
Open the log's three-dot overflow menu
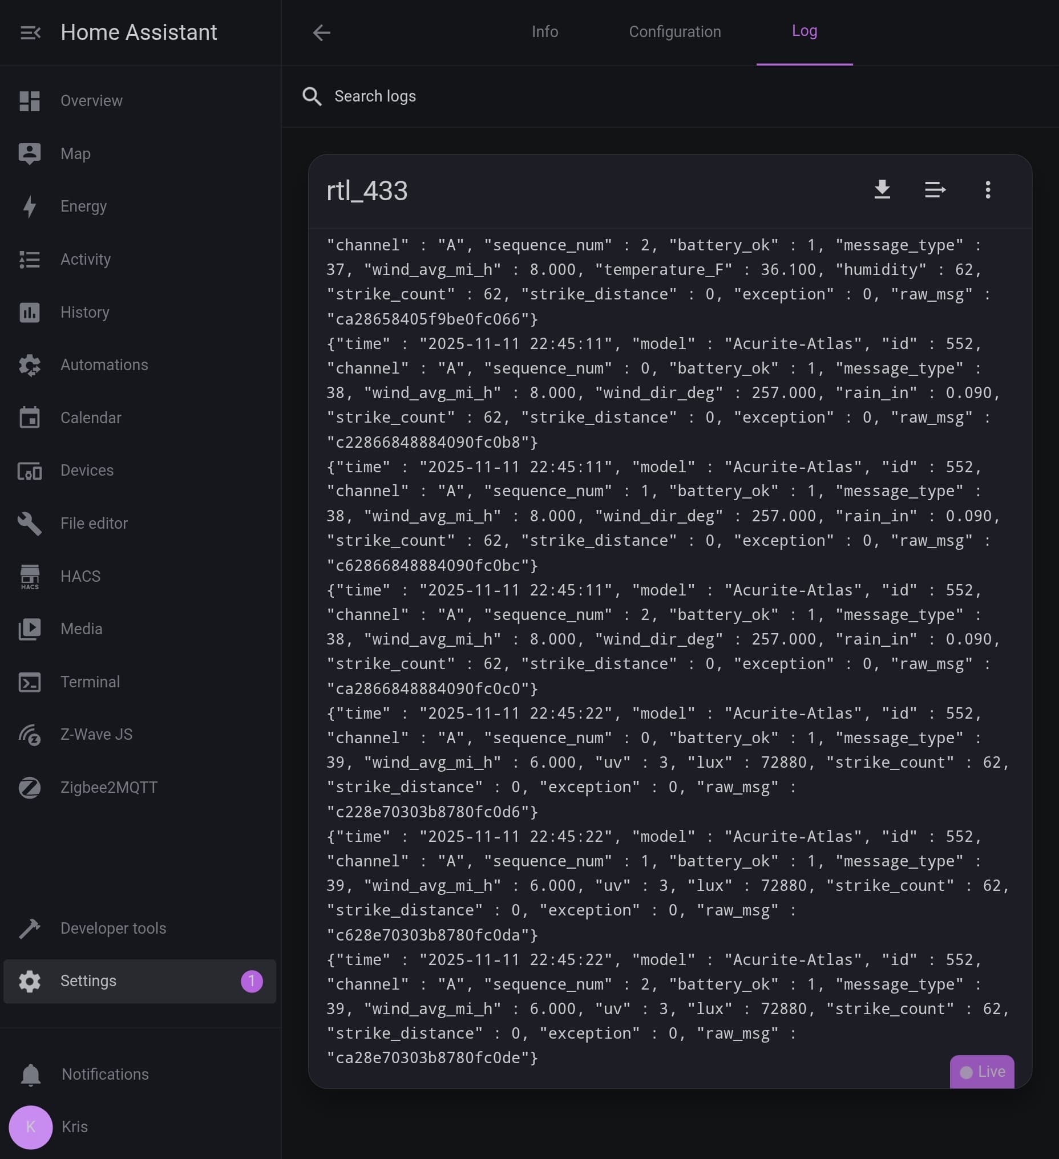(988, 190)
